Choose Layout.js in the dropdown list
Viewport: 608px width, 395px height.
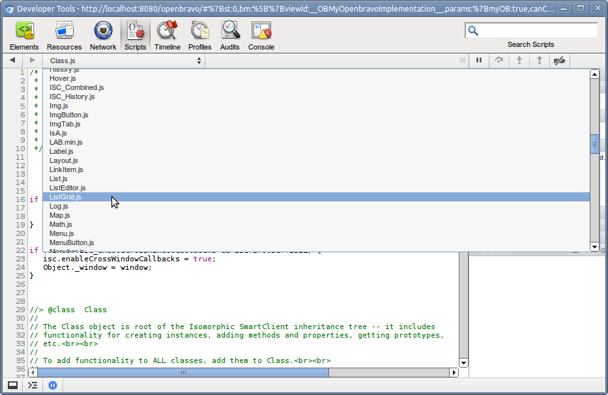(x=63, y=160)
